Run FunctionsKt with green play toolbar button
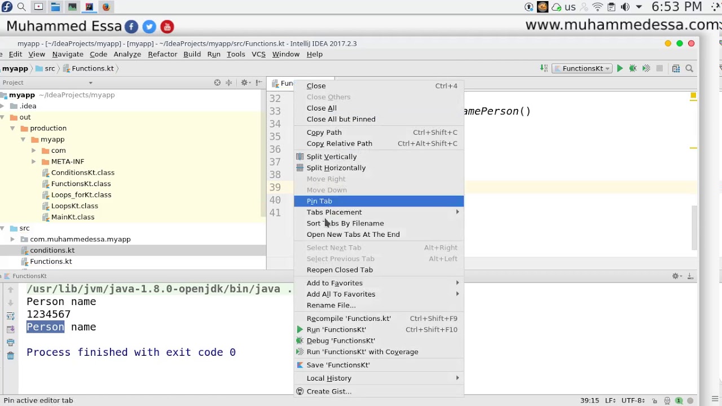The image size is (722, 406). (x=619, y=68)
